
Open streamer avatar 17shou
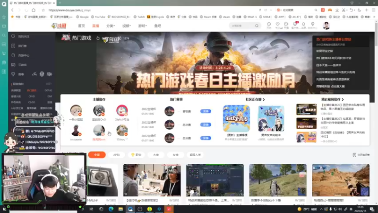pos(122,131)
